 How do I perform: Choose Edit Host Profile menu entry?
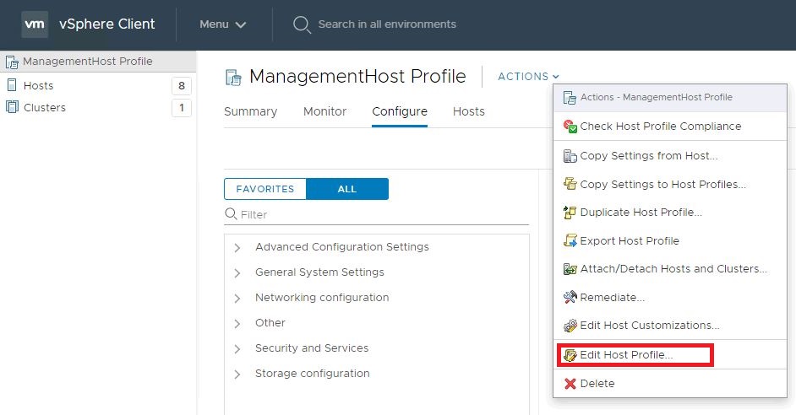click(626, 355)
